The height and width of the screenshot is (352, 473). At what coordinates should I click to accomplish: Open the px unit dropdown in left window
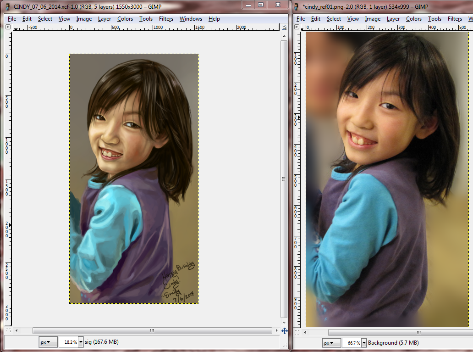[48, 342]
